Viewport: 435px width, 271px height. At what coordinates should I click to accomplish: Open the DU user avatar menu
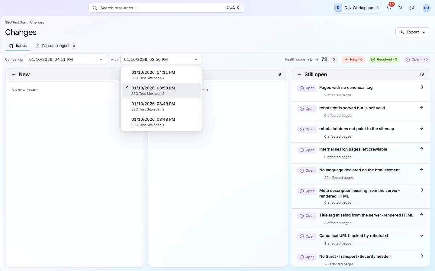tap(427, 8)
